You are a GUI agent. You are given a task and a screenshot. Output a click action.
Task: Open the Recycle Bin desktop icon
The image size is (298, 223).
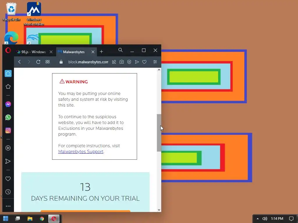[11, 12]
